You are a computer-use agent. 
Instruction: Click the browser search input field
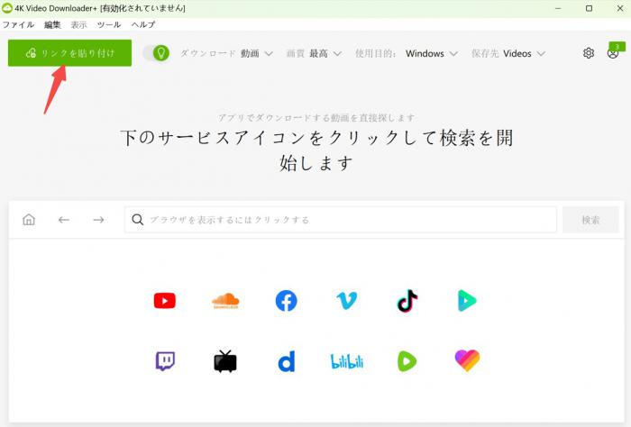click(341, 220)
